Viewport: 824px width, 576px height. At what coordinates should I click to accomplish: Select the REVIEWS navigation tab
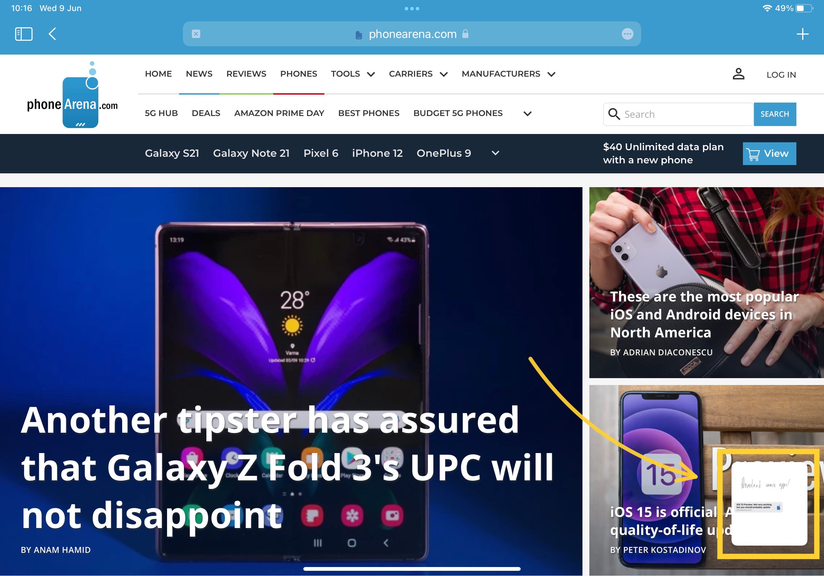point(245,73)
